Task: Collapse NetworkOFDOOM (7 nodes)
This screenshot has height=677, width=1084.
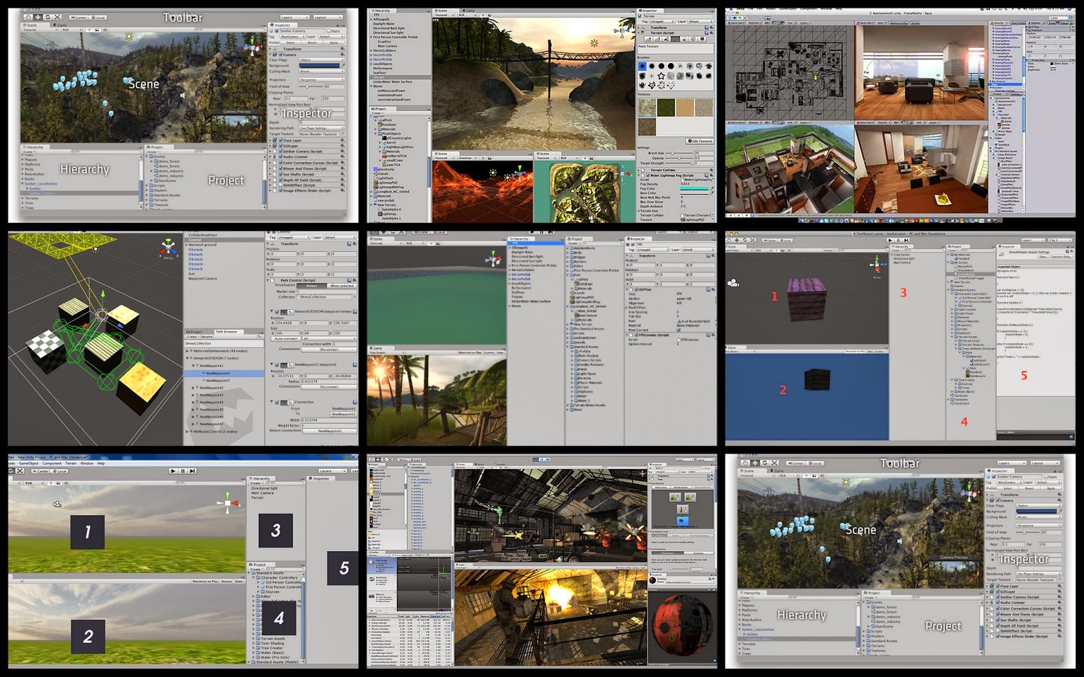Action: 187,358
